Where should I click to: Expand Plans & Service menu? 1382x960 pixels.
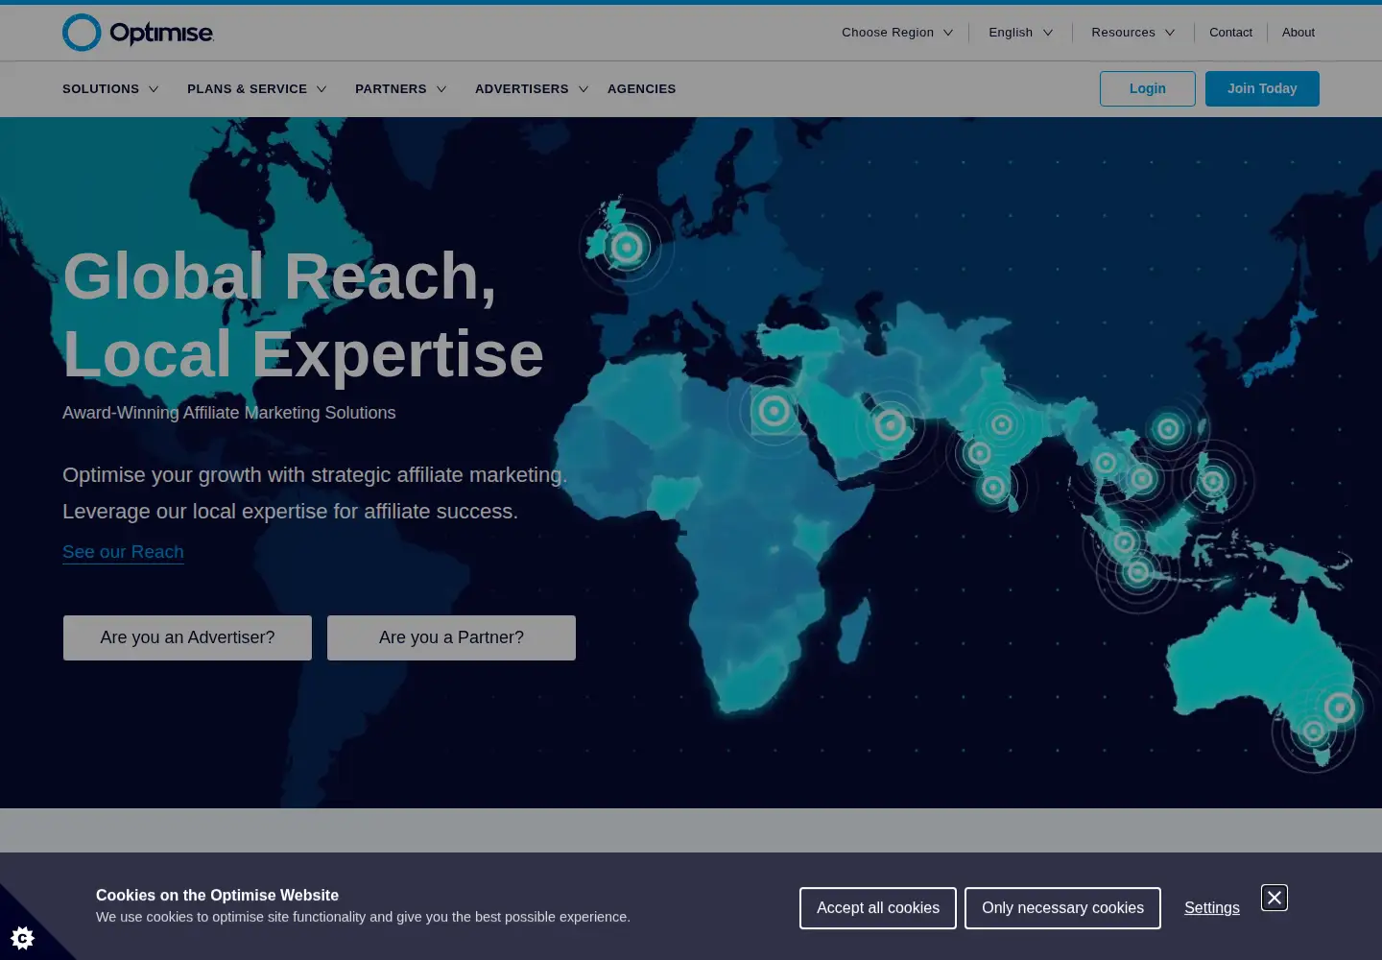pos(257,89)
